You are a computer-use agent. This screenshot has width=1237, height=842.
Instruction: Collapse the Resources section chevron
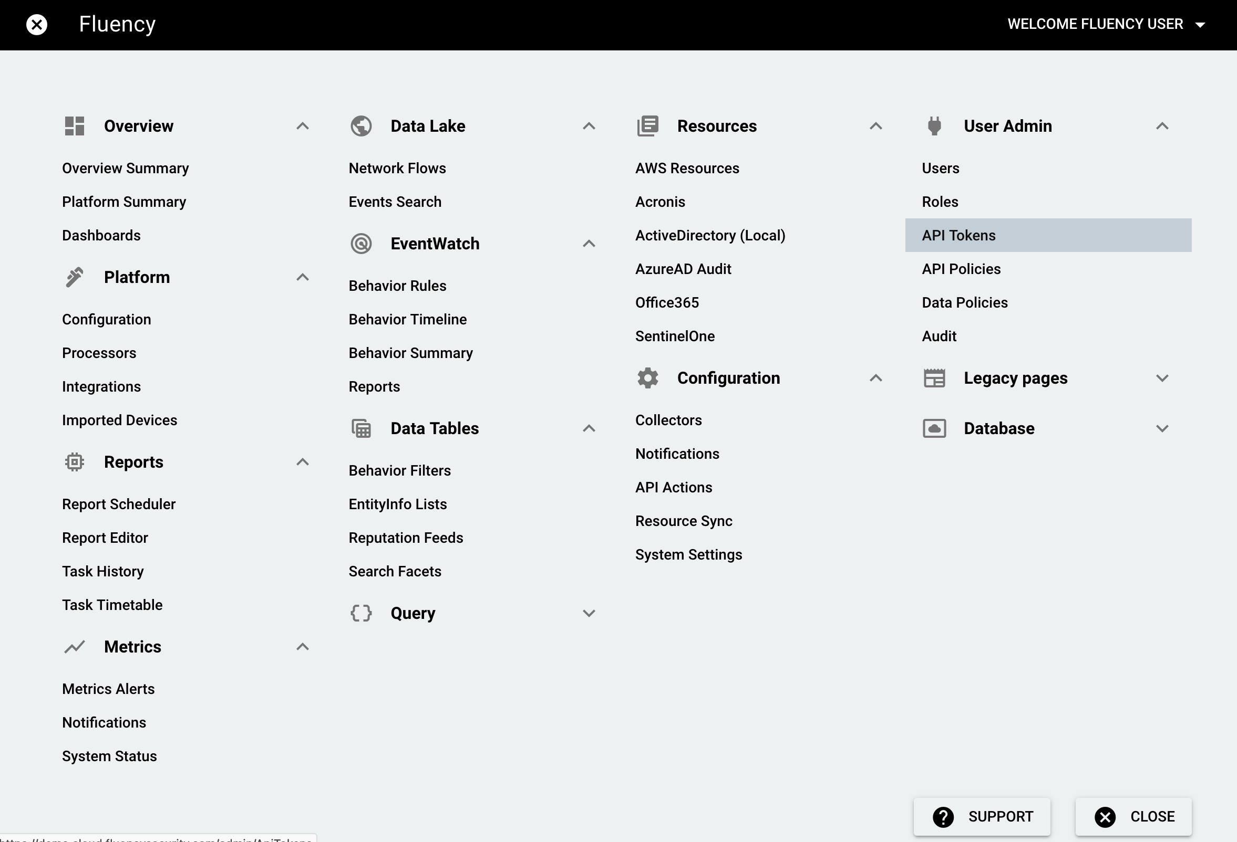coord(875,126)
